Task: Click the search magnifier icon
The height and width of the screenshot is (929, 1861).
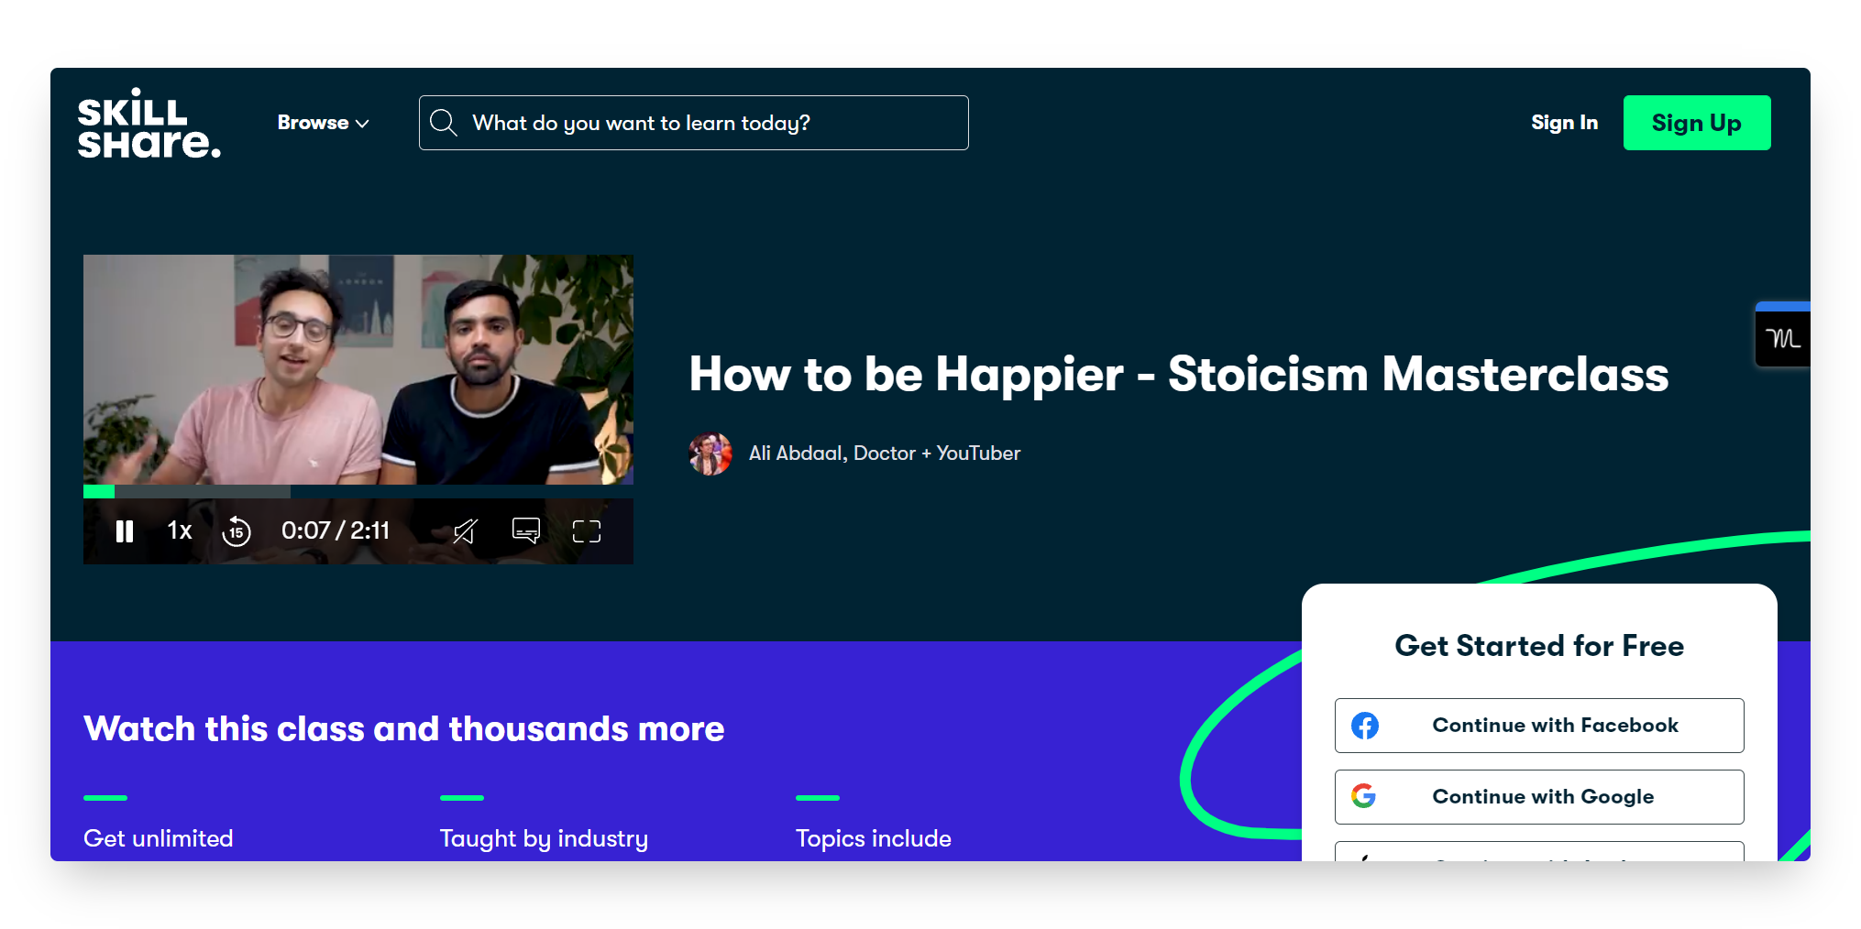Action: (444, 123)
